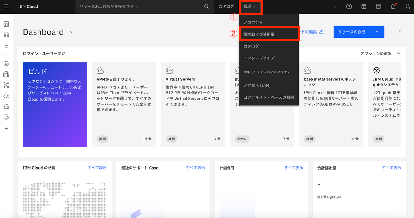The height and width of the screenshot is (218, 414).
Task: Open the cloud check icon in the sidebar
Action: (6, 96)
